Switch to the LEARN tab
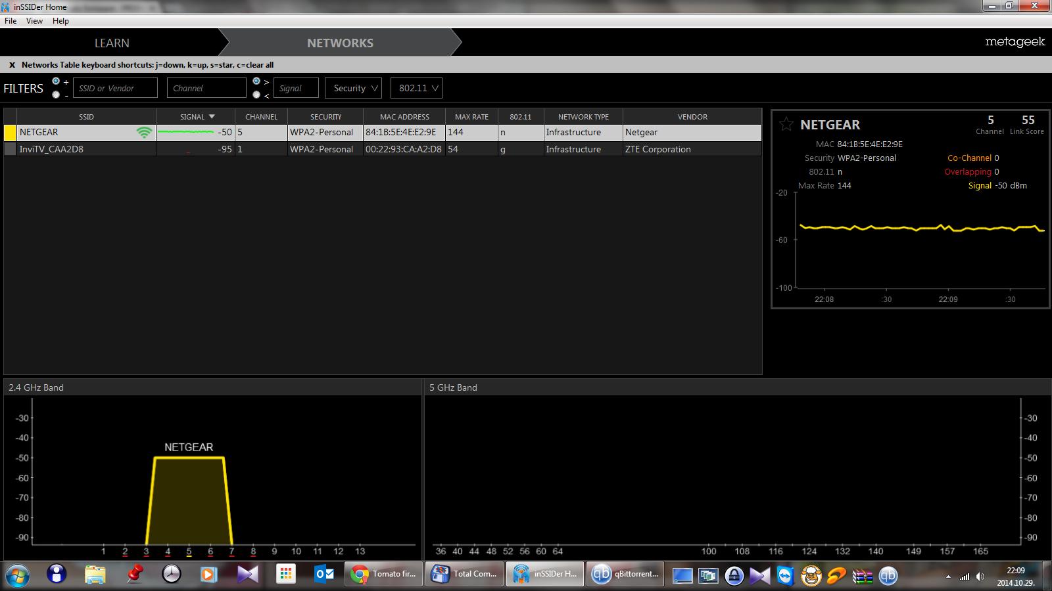Image resolution: width=1052 pixels, height=591 pixels. click(112, 43)
